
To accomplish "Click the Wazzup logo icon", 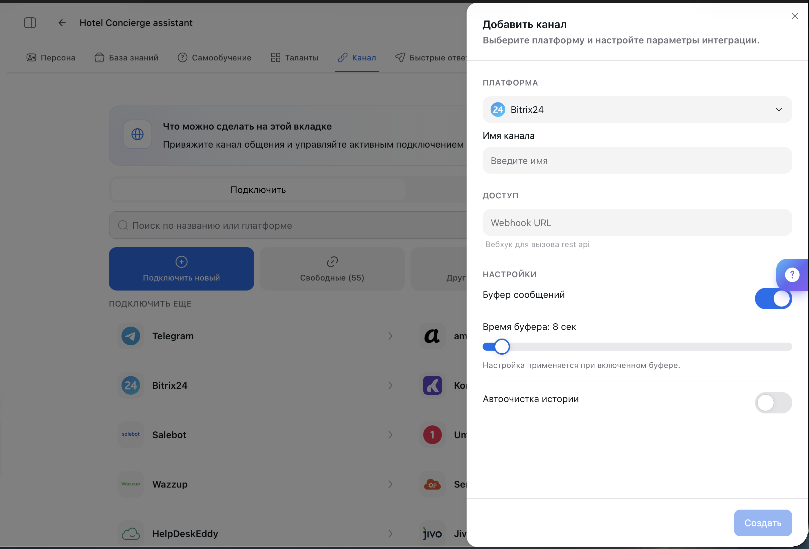I will [131, 484].
